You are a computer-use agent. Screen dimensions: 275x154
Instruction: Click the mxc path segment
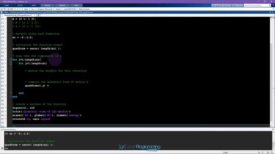[33, 9]
